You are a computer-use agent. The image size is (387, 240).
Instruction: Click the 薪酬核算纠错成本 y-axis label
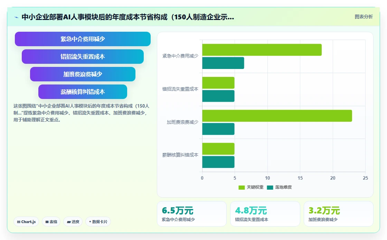(180, 155)
